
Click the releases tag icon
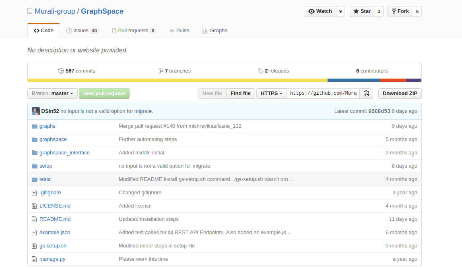click(x=260, y=71)
